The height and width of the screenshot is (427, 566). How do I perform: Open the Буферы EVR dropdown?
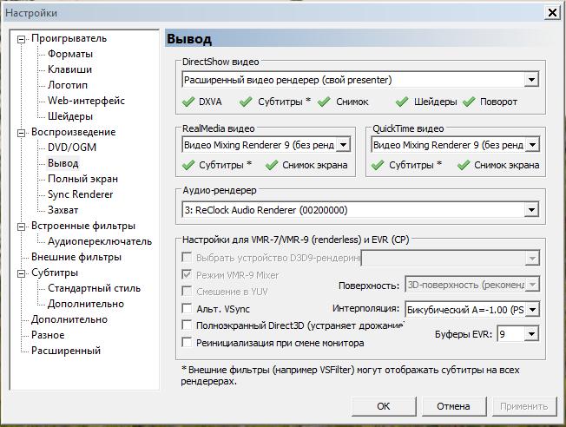point(531,334)
